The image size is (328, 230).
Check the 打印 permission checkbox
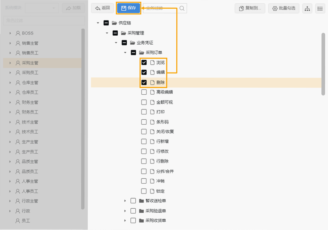[x=144, y=112]
